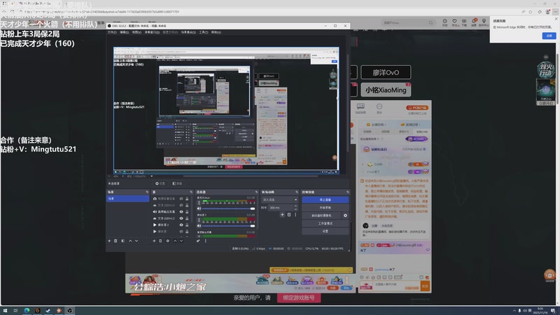Adjust 媒体源 2 volume slider
This screenshot has width=560, height=315.
point(229,225)
